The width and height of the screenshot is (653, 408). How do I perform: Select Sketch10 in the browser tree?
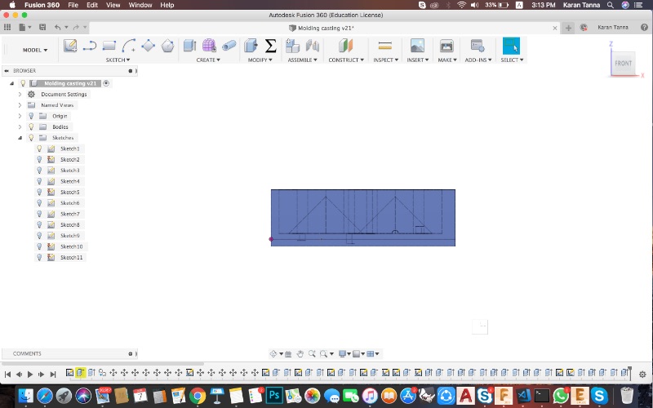point(72,246)
